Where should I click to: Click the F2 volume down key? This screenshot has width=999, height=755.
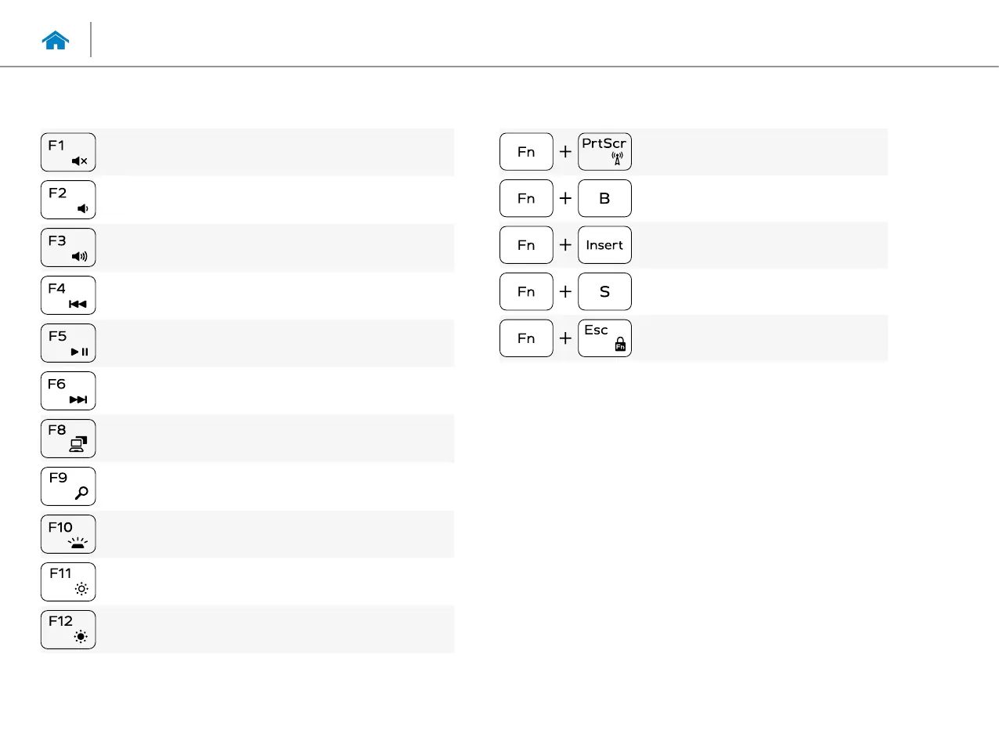[x=68, y=200]
